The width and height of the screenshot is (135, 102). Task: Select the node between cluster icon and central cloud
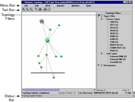coord(50,30)
